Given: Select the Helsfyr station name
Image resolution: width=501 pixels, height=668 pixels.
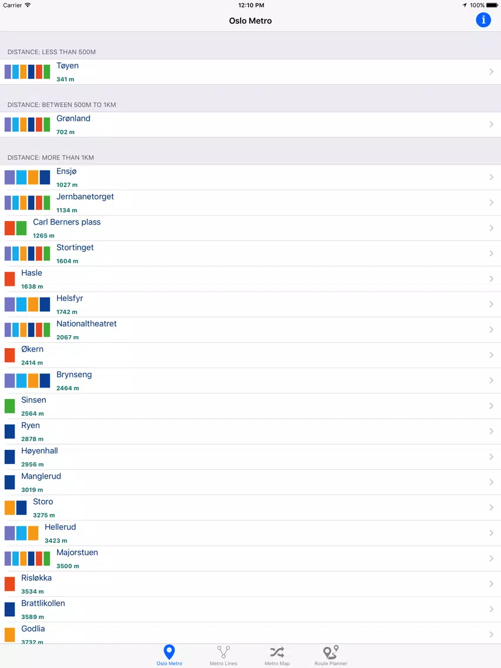Looking at the screenshot, I should (x=70, y=298).
